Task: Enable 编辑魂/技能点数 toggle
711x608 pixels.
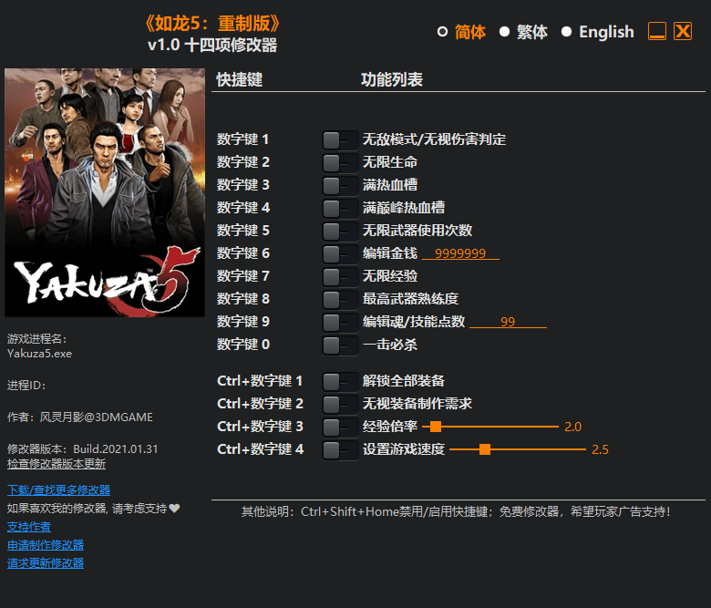Action: [340, 323]
